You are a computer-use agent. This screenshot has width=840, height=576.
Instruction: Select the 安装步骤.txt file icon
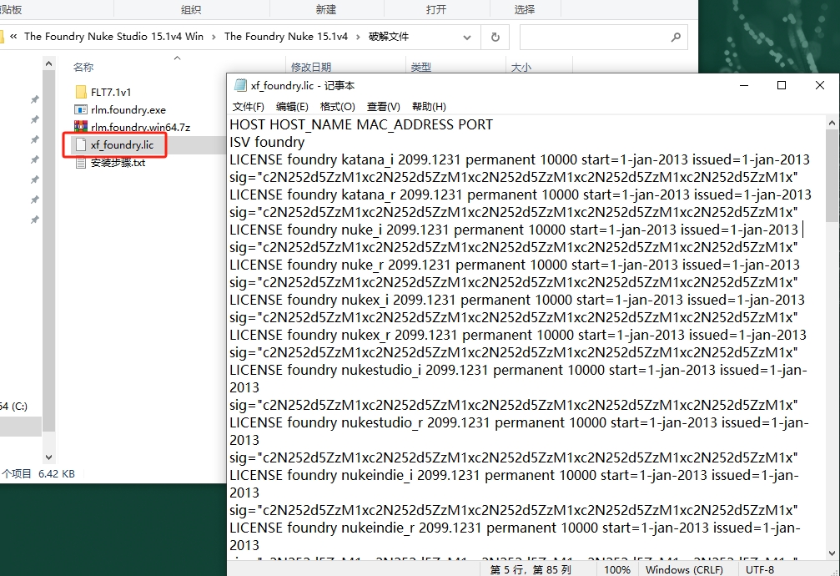(81, 163)
